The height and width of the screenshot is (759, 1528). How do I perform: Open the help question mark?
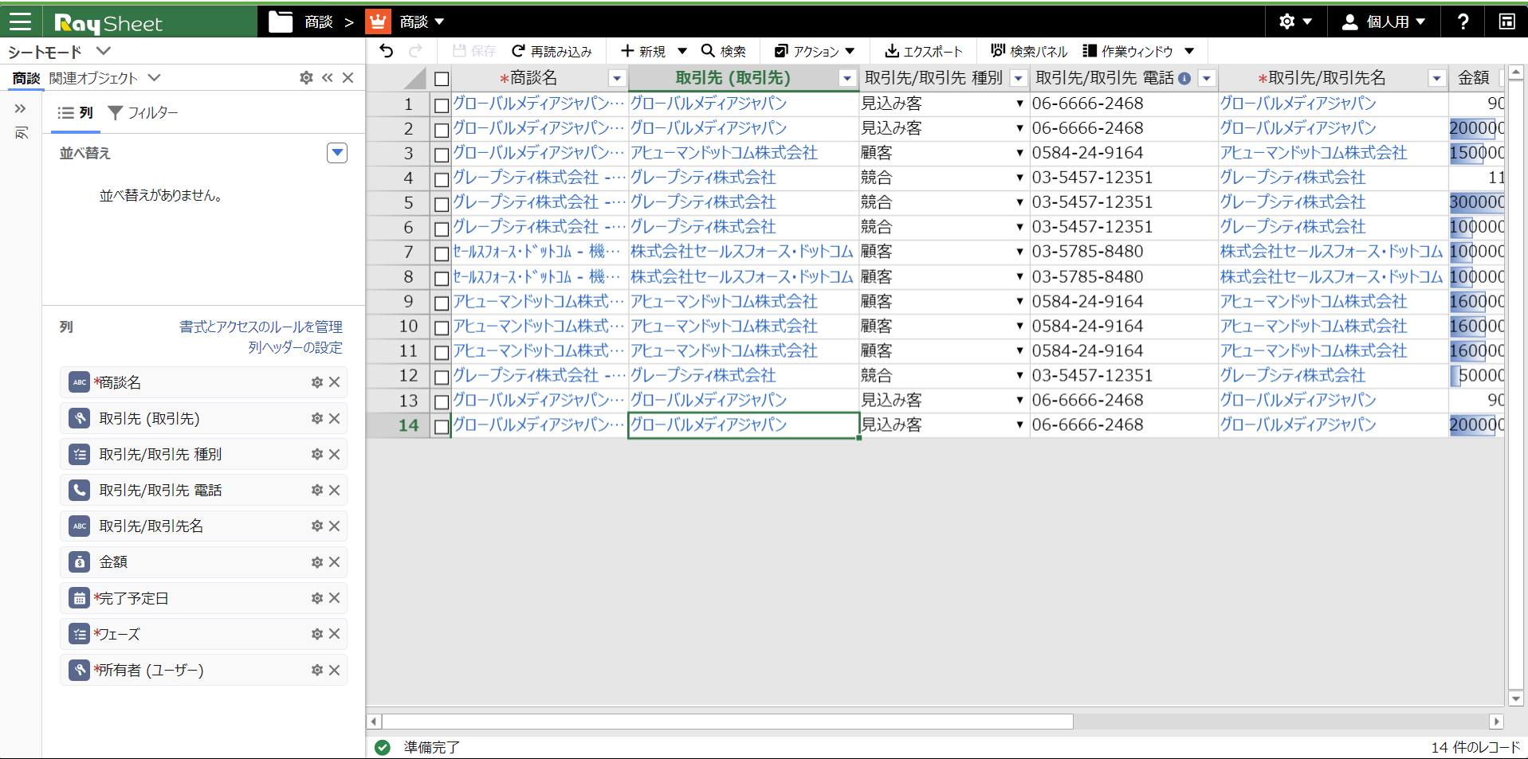1463,22
